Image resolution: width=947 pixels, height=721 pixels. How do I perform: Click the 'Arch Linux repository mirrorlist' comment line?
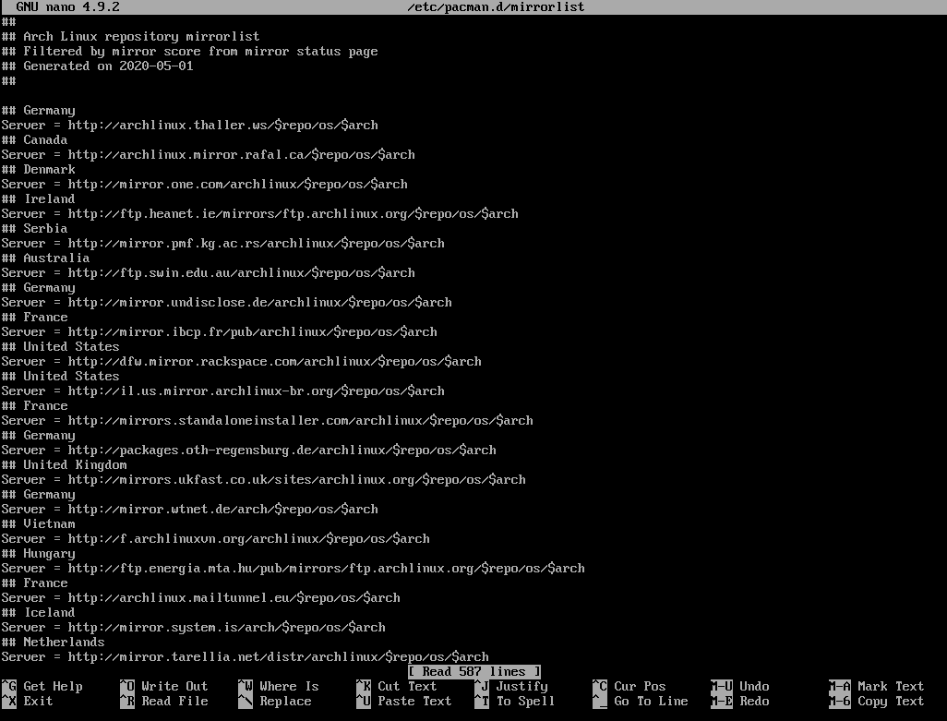(130, 37)
